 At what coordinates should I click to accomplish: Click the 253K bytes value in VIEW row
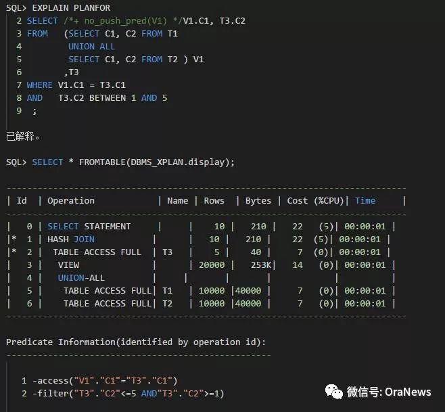coord(258,265)
